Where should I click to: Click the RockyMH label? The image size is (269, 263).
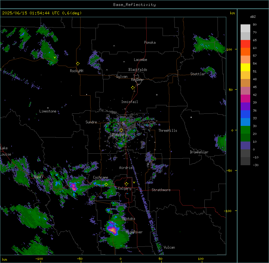point(76,71)
